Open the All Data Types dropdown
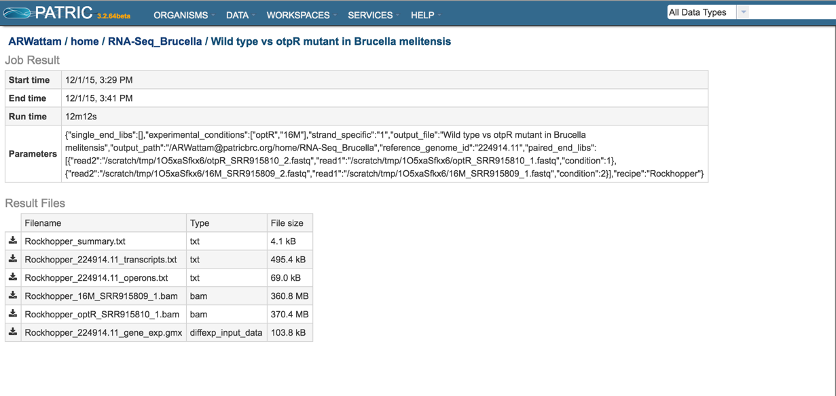 (x=708, y=12)
